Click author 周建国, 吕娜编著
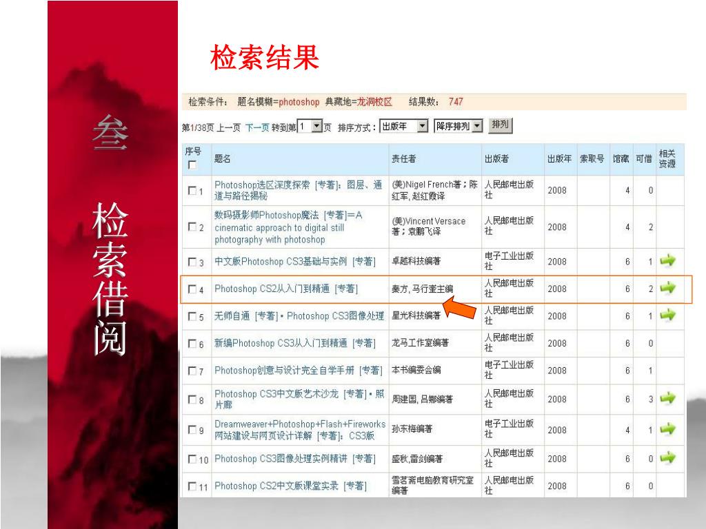Screen dimensions: 706x529 pyautogui.click(x=423, y=399)
